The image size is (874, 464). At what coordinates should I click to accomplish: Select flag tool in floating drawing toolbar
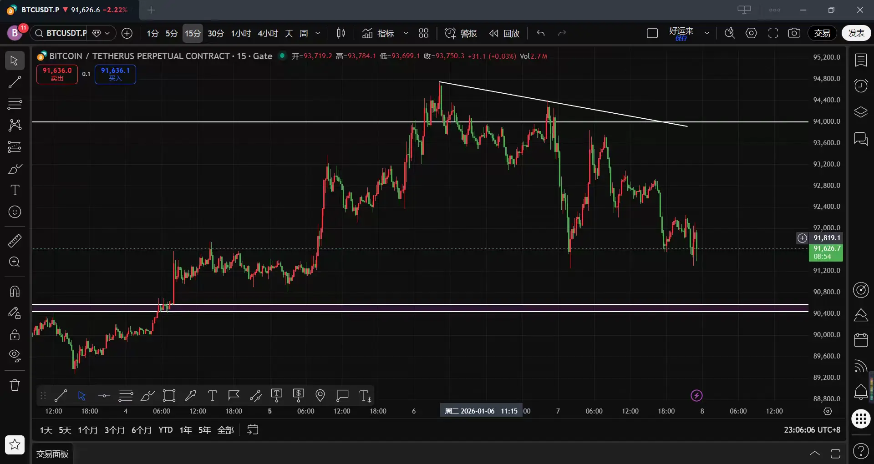tap(234, 395)
